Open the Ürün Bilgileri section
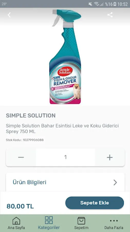130x232 pixels. [x=65, y=183]
